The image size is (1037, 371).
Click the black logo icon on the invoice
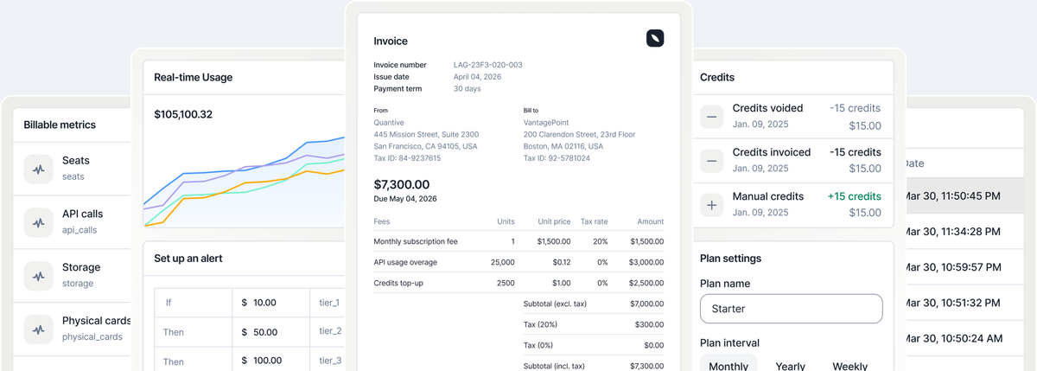pos(655,38)
